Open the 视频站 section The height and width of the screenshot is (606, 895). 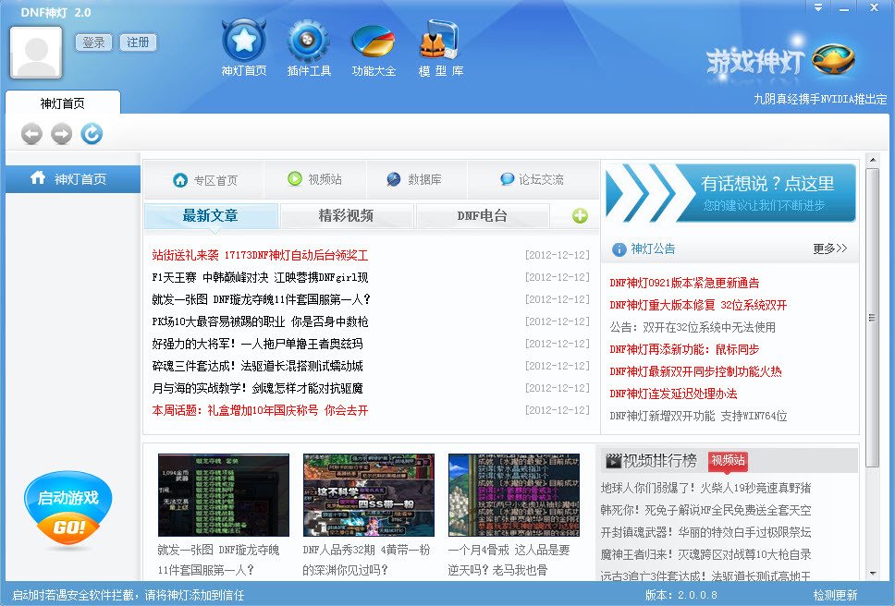click(314, 179)
